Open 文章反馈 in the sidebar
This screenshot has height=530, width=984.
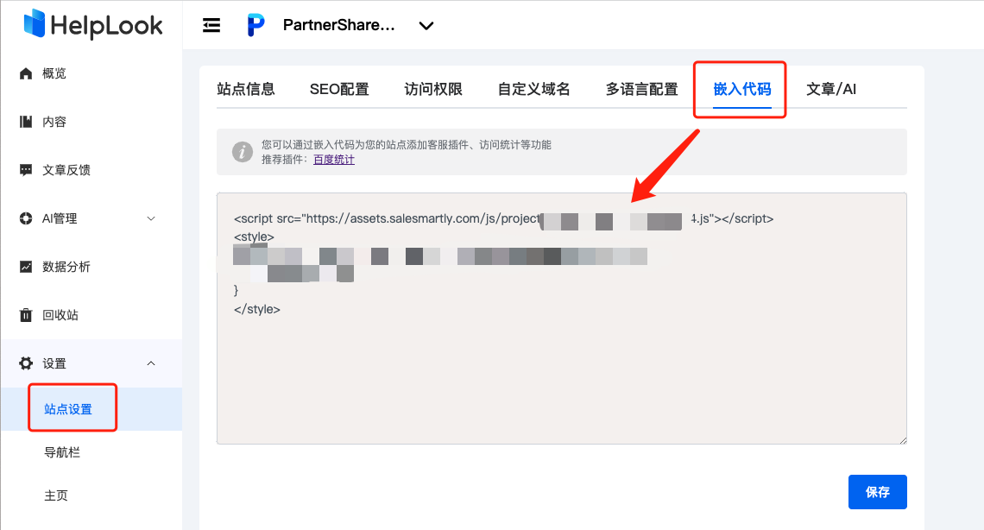click(x=66, y=170)
